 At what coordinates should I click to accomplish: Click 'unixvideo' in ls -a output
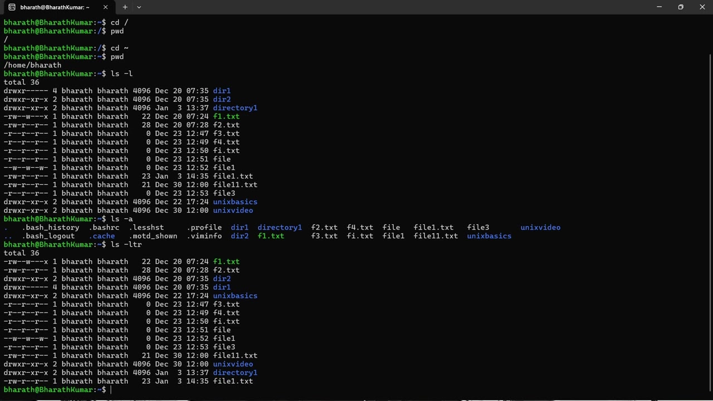pyautogui.click(x=540, y=227)
